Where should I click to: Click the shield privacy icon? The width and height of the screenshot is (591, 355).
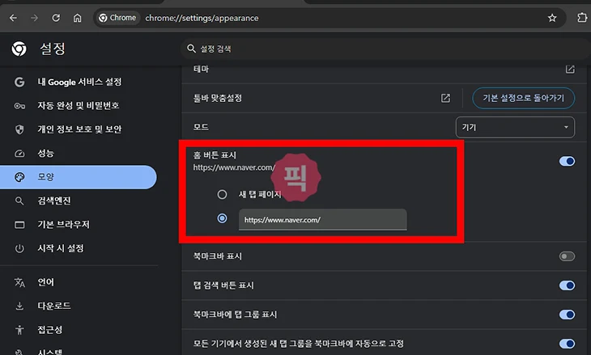tap(19, 129)
